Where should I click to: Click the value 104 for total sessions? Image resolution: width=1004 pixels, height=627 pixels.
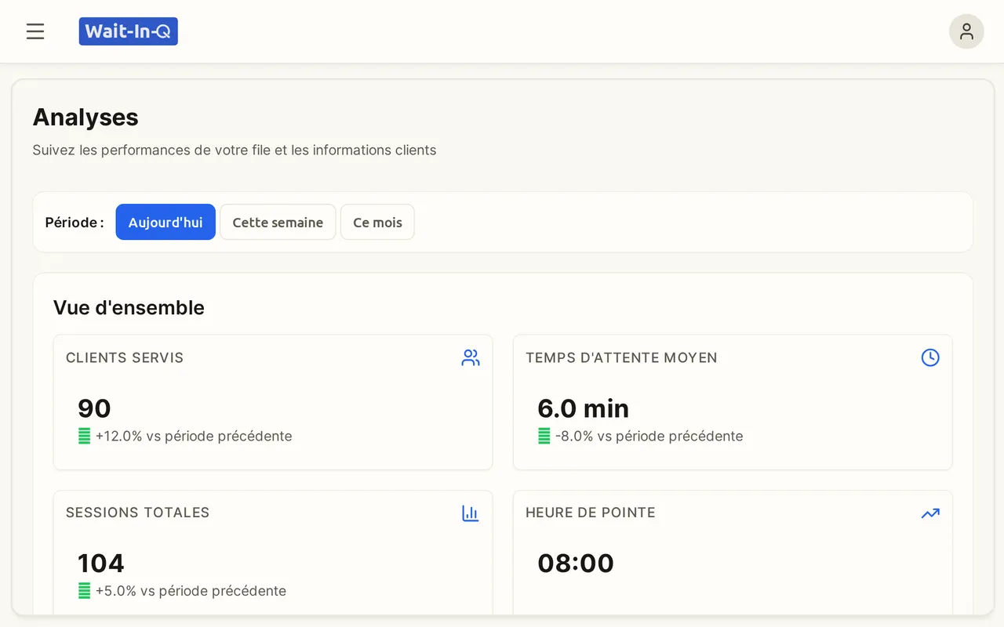pyautogui.click(x=101, y=564)
